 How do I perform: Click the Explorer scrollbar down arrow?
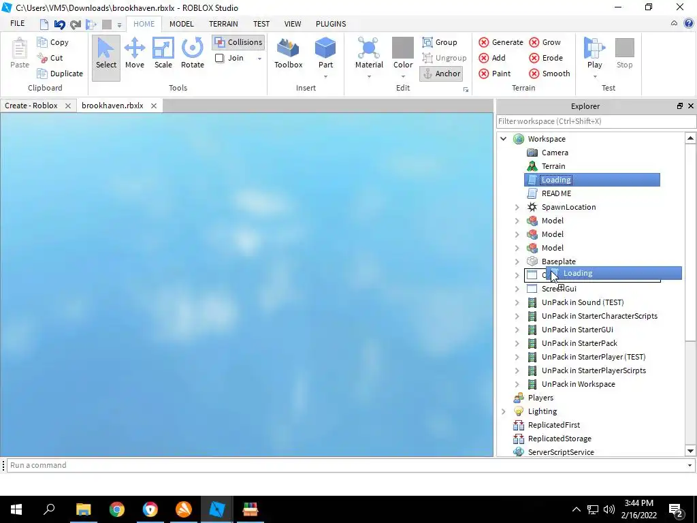point(690,451)
